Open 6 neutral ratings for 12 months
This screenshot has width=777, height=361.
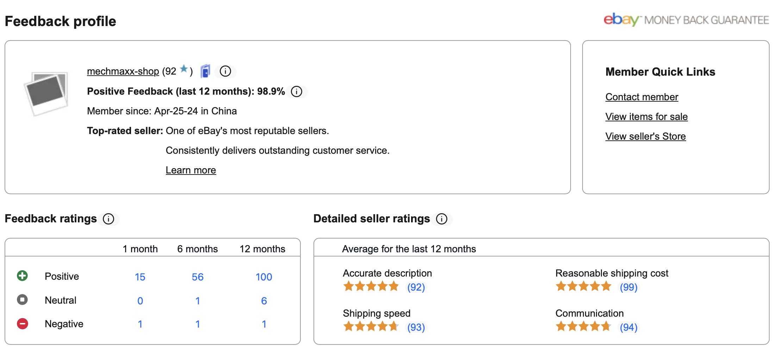click(264, 301)
